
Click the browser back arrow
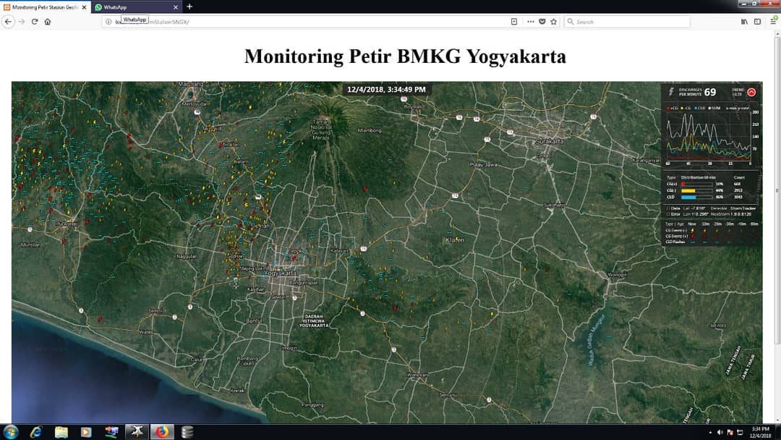click(x=9, y=22)
